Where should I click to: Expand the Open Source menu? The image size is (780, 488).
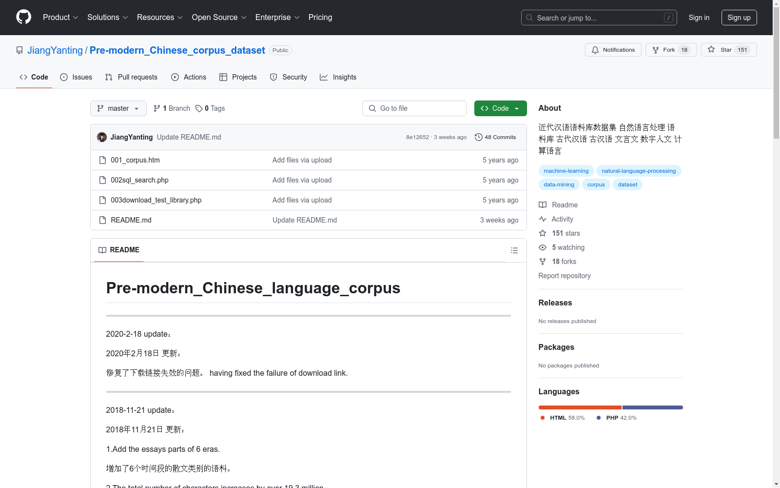pyautogui.click(x=219, y=17)
